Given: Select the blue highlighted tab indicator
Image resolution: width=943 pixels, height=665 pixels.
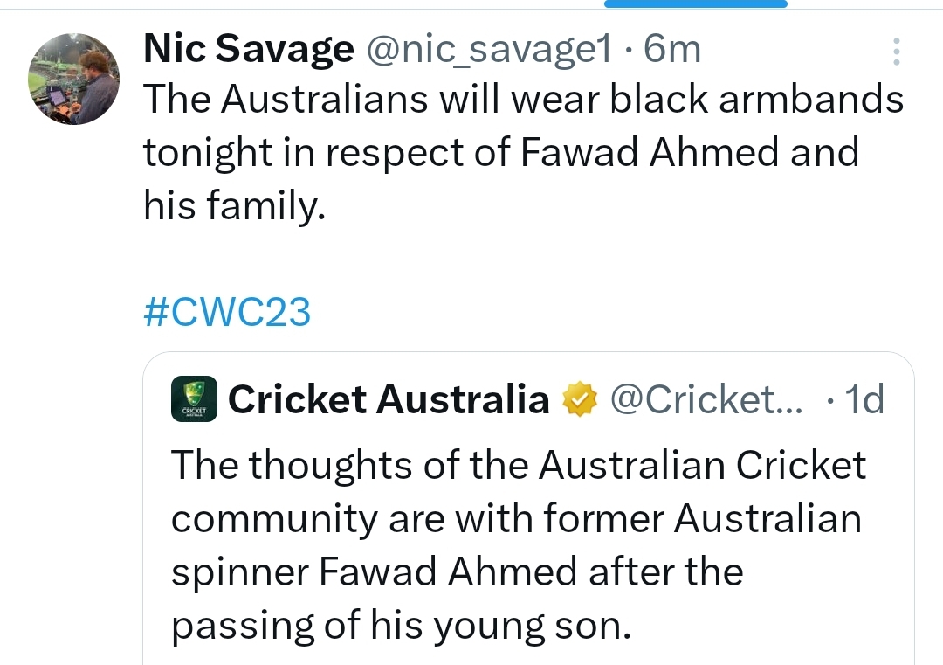Looking at the screenshot, I should [696, 3].
